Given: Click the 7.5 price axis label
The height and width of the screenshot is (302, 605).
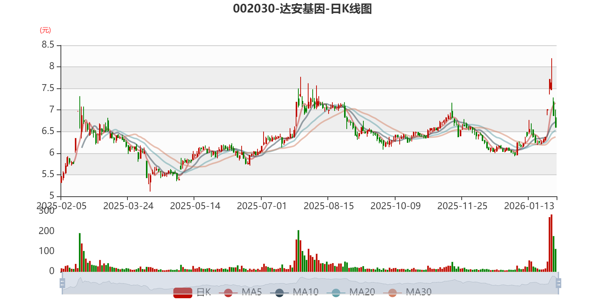Looking at the screenshot, I should pos(48,88).
